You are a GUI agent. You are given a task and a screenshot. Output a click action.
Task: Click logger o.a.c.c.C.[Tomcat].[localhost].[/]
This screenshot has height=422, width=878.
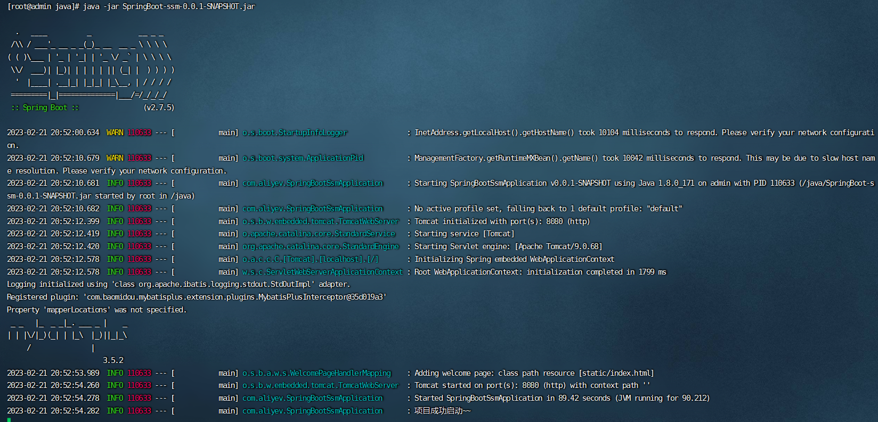point(311,259)
